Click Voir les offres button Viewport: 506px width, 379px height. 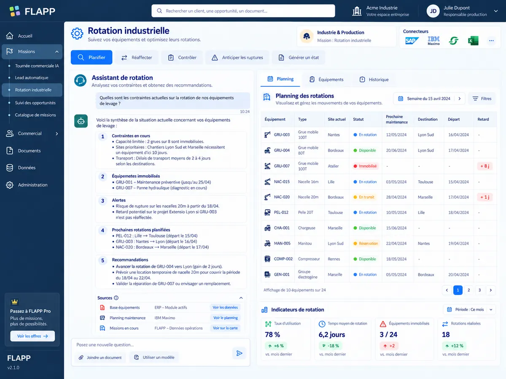click(x=32, y=336)
